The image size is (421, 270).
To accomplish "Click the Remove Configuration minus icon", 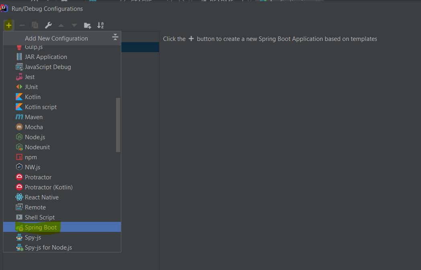I will click(x=22, y=25).
